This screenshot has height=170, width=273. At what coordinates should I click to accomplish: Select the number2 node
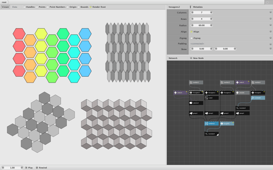[x=196, y=83]
